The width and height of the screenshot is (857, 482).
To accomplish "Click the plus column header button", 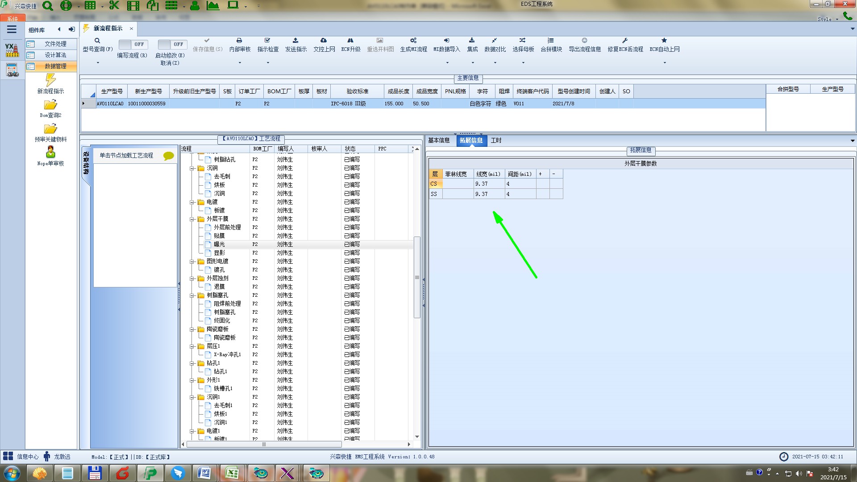I will (541, 174).
